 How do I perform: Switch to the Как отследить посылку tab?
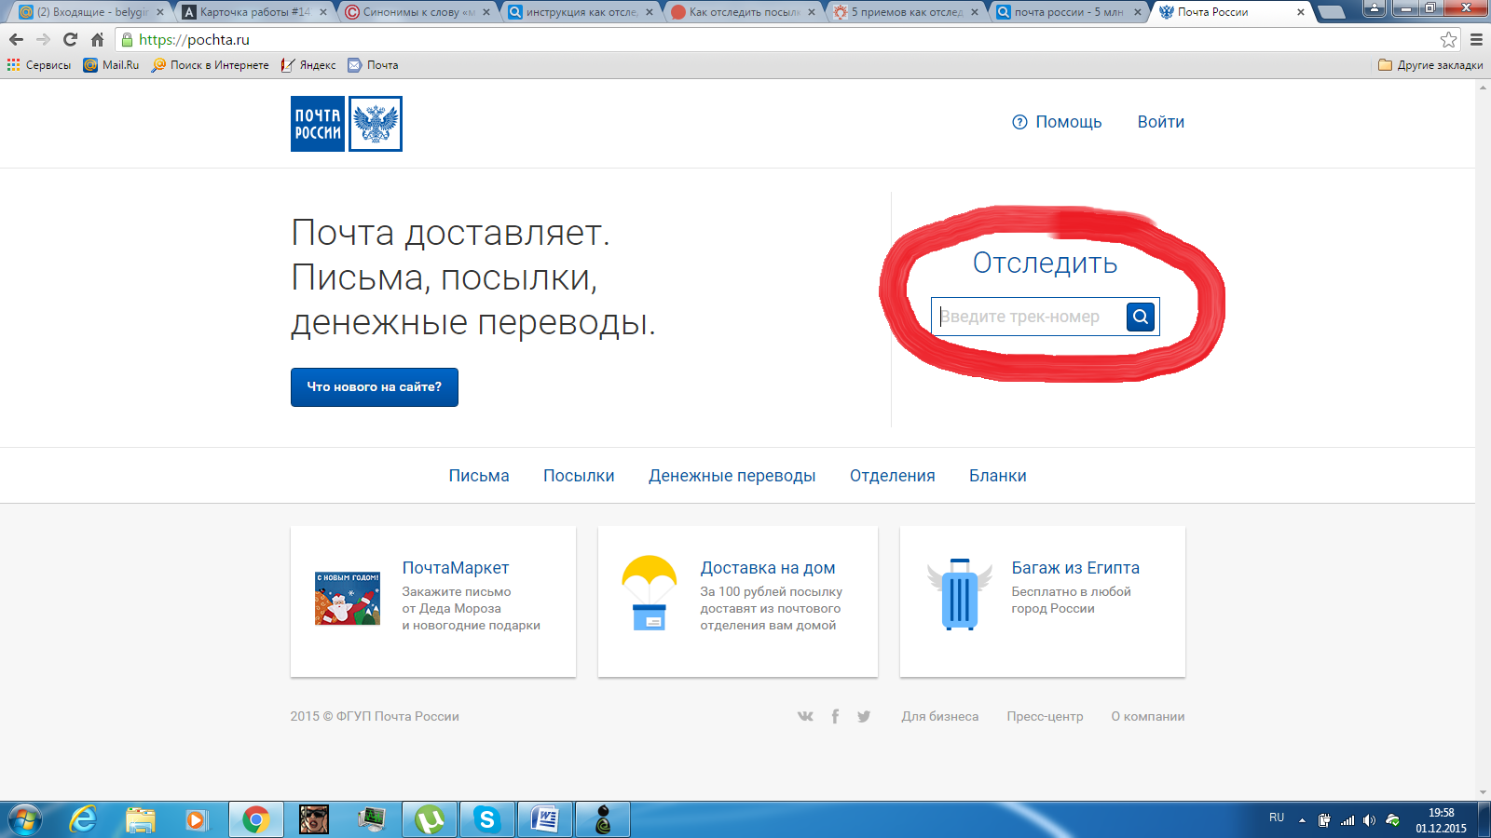coord(743,12)
